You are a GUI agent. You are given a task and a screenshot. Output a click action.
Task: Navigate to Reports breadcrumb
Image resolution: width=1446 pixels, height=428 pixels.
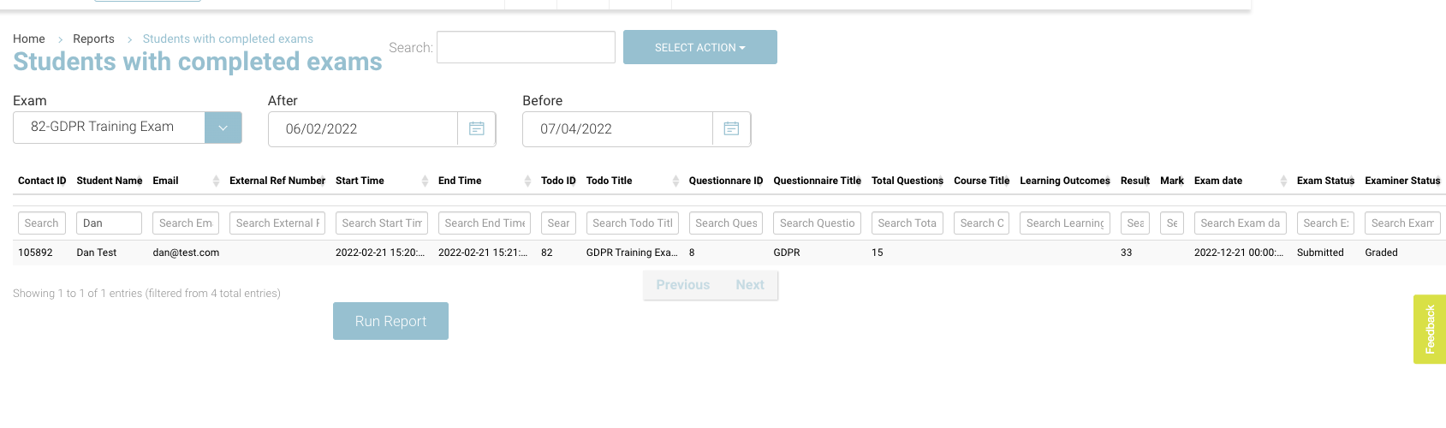pos(93,39)
